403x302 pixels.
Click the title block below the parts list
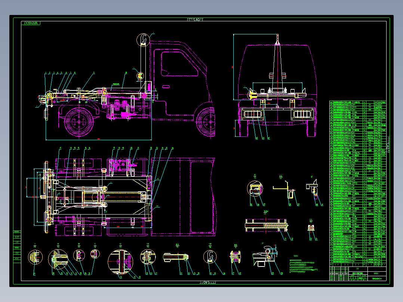[x=358, y=274]
